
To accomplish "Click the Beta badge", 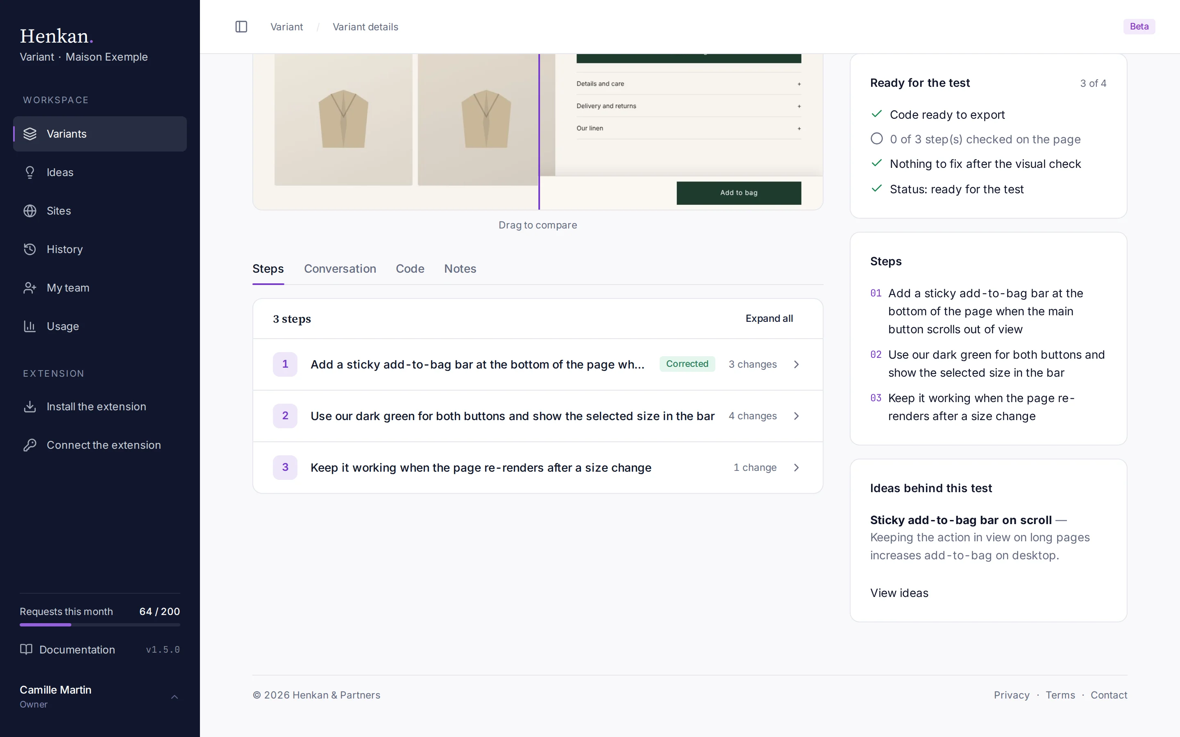I will pos(1139,26).
